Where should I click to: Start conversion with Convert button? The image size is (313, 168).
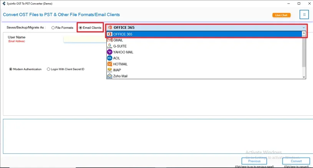[296, 161]
